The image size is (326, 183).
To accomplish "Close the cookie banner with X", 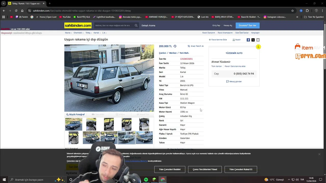I will (x=319, y=154).
